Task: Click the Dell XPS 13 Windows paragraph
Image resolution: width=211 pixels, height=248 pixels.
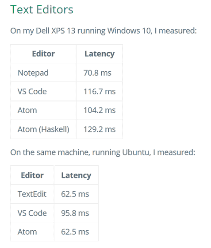Action: [x=104, y=31]
